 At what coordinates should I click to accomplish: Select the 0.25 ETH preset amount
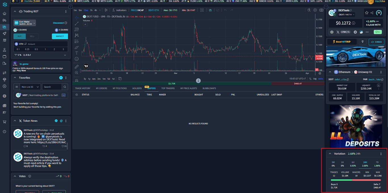click(27, 49)
